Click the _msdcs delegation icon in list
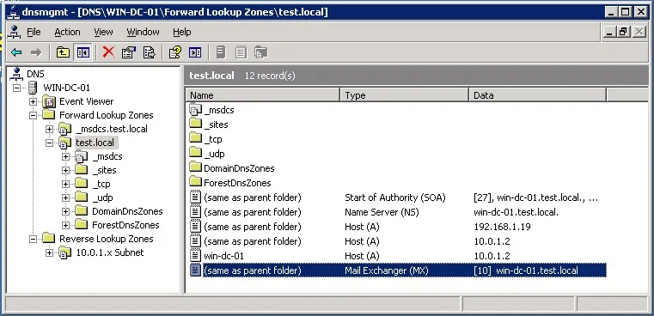This screenshot has height=316, width=654. (195, 110)
